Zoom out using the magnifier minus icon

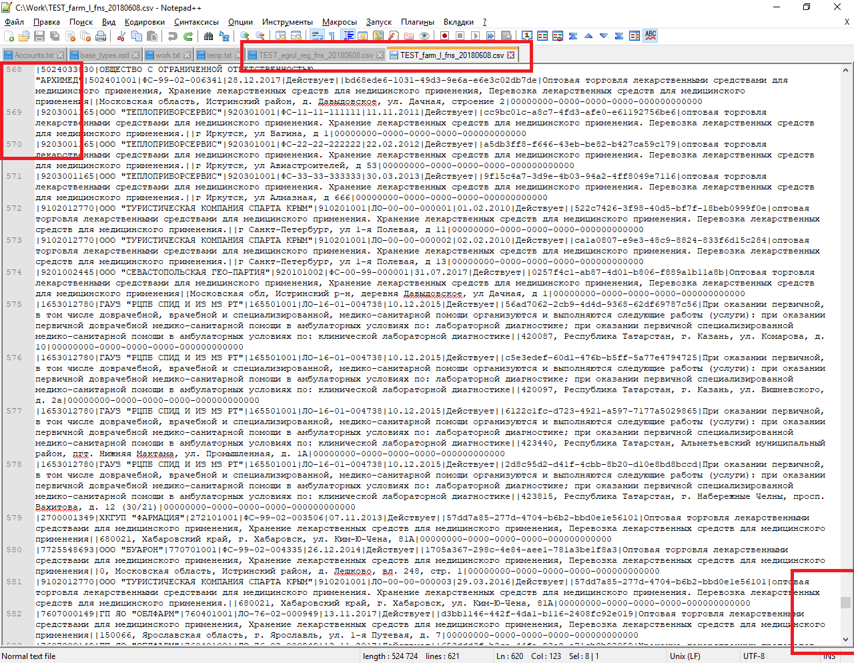click(x=260, y=36)
